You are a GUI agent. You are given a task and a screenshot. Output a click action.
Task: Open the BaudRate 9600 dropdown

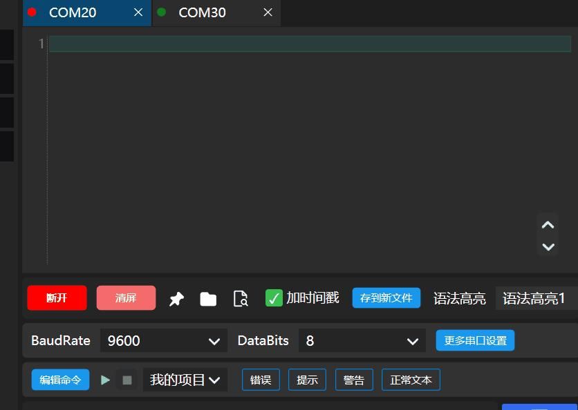pos(164,341)
